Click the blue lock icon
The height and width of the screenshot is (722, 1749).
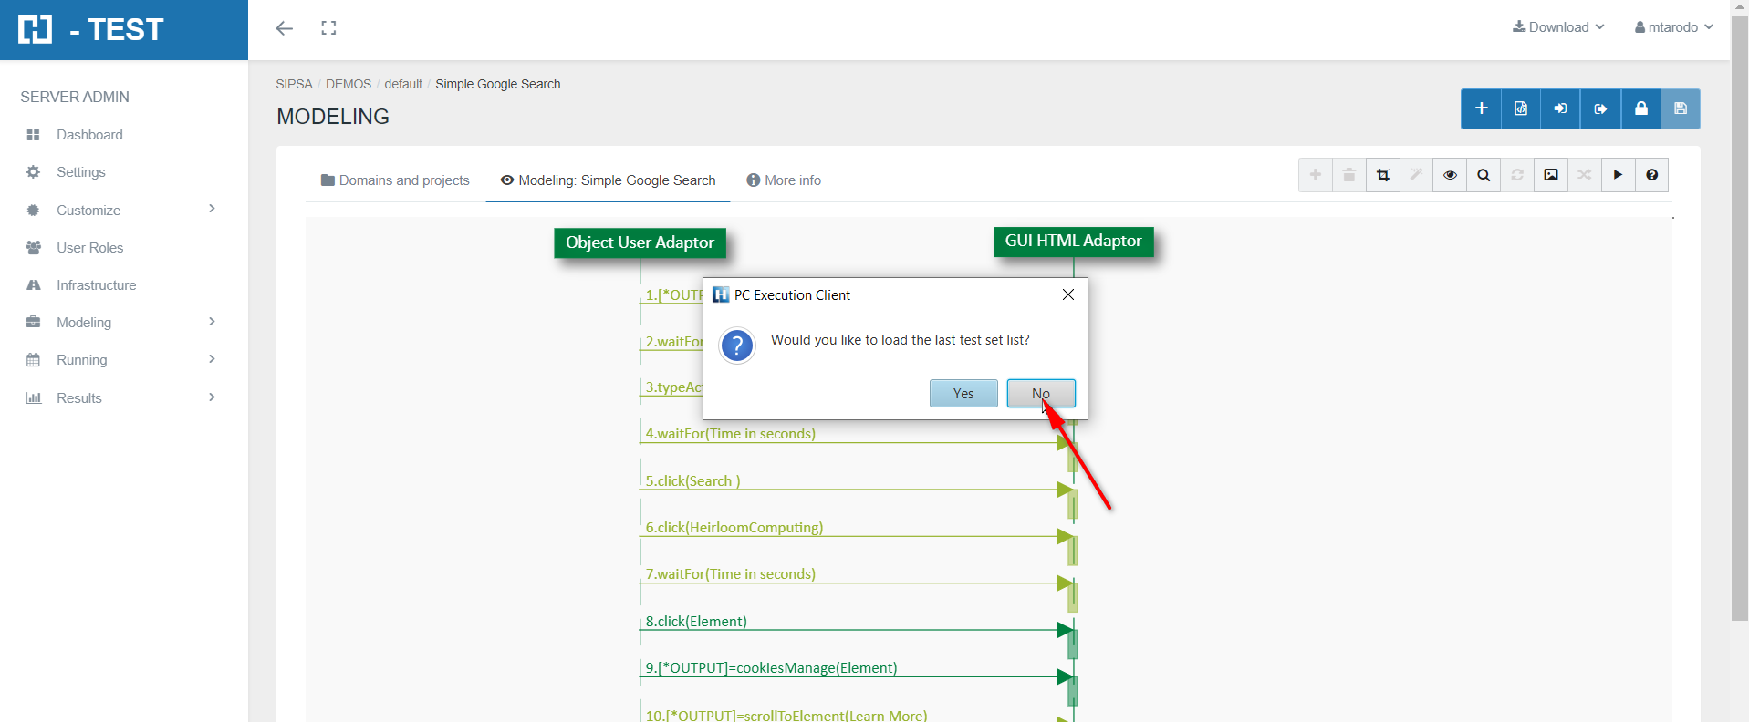click(x=1640, y=108)
